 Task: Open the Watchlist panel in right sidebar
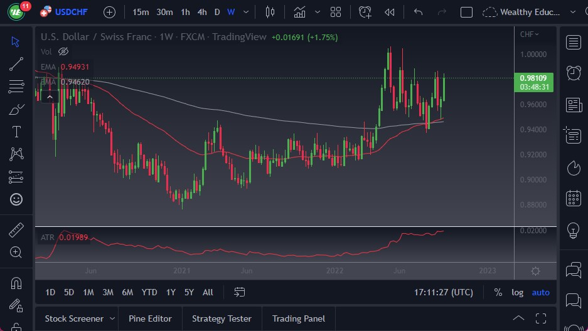(x=573, y=42)
